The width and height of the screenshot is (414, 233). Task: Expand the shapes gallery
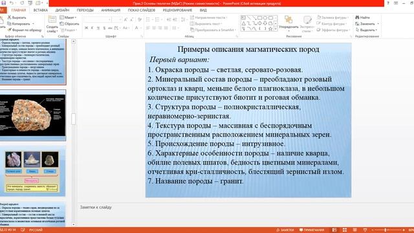point(276,29)
